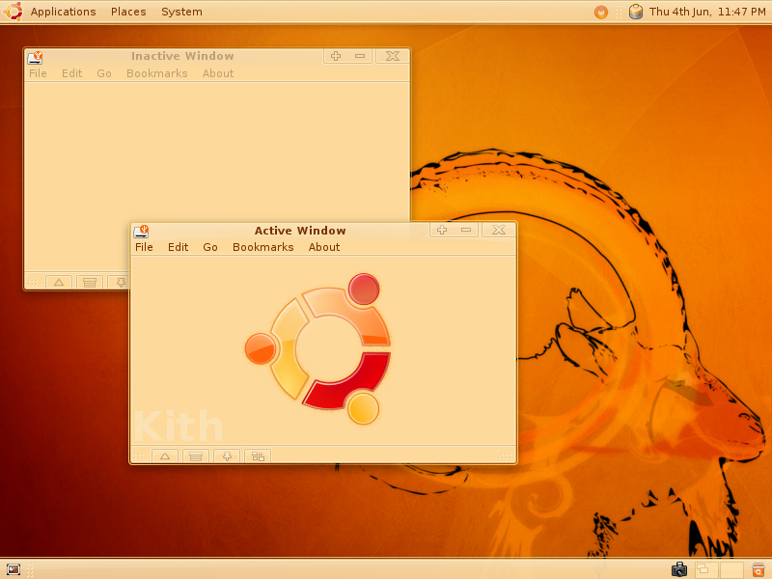The height and width of the screenshot is (579, 772).
Task: Open the System menu in top panel
Action: [x=181, y=12]
